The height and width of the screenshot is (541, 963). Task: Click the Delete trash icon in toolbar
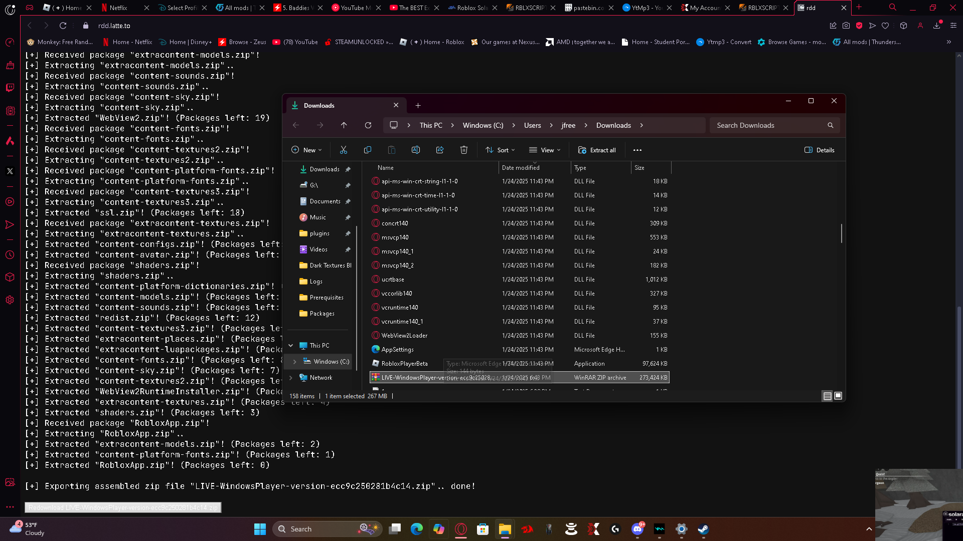[464, 150]
